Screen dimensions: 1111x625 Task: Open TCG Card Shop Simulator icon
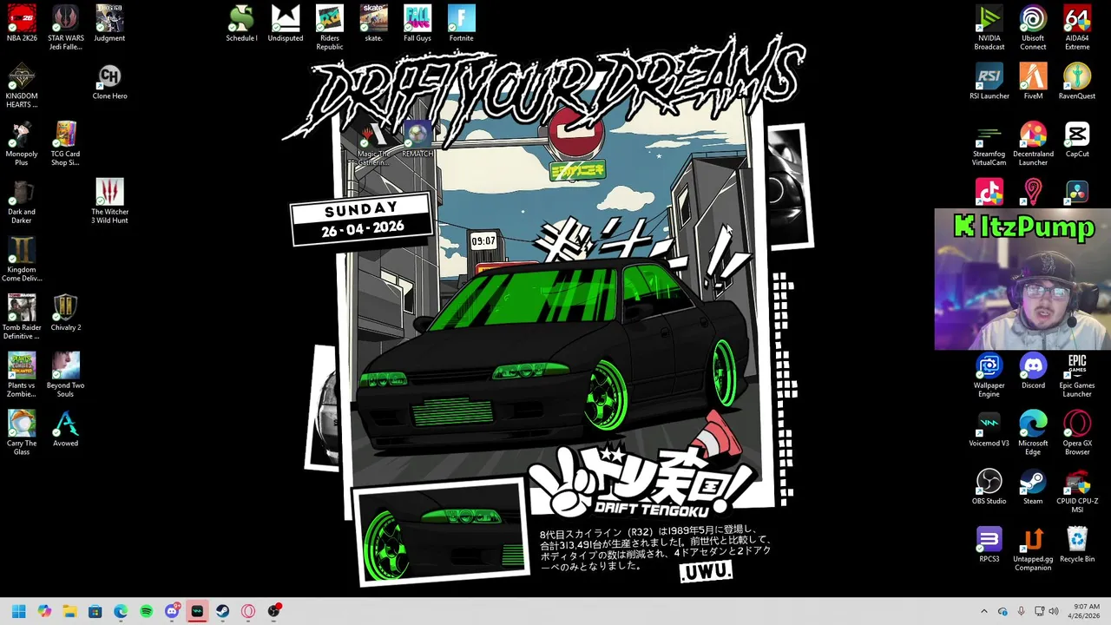point(66,143)
